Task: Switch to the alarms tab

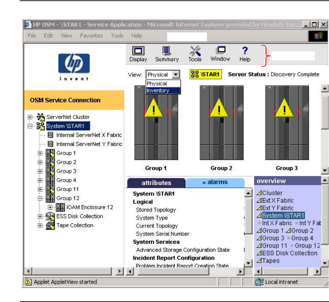Action: point(215,183)
